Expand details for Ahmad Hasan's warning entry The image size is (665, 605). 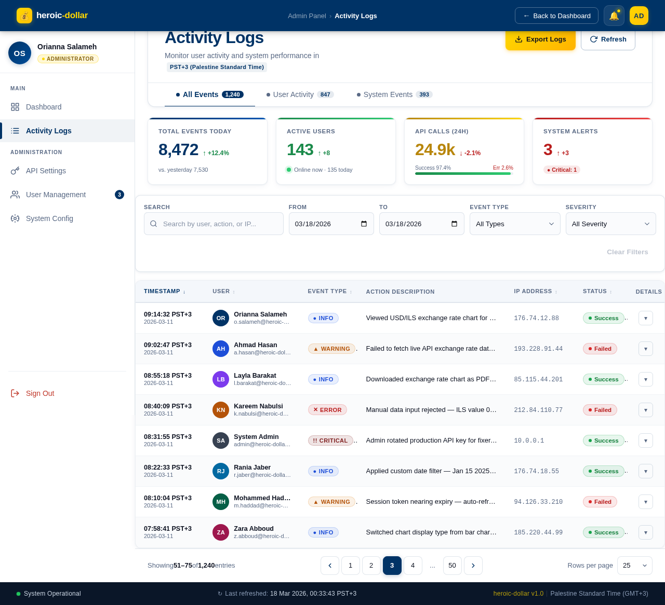[x=645, y=349]
